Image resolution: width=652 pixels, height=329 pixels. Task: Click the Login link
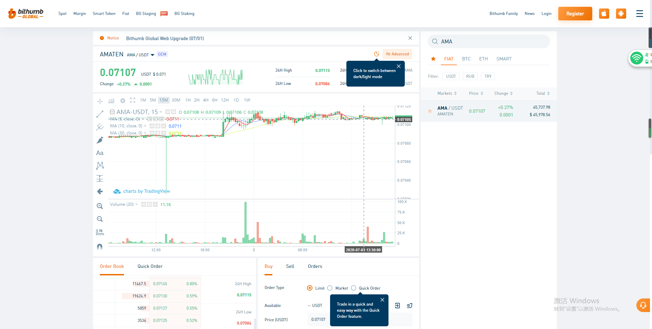tap(546, 14)
